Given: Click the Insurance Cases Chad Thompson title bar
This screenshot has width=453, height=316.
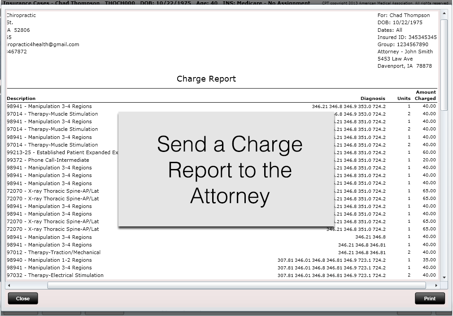Looking at the screenshot, I should [157, 3].
